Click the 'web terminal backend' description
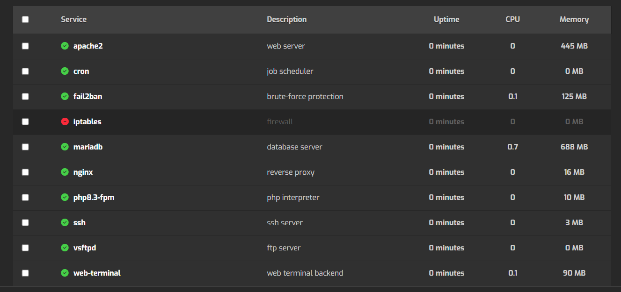 (x=305, y=273)
